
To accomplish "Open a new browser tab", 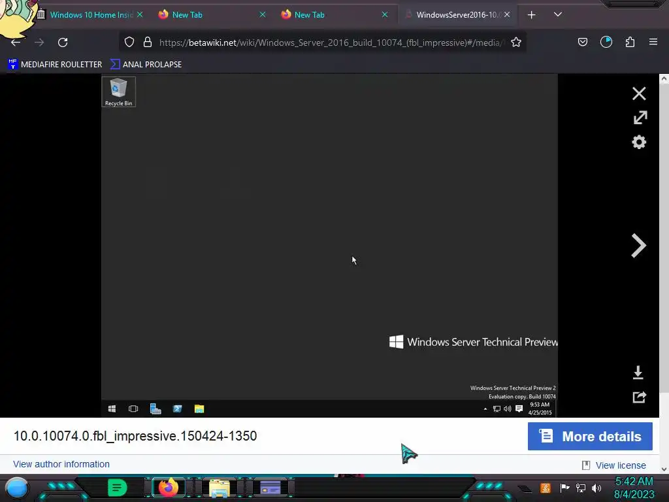I will click(x=531, y=15).
